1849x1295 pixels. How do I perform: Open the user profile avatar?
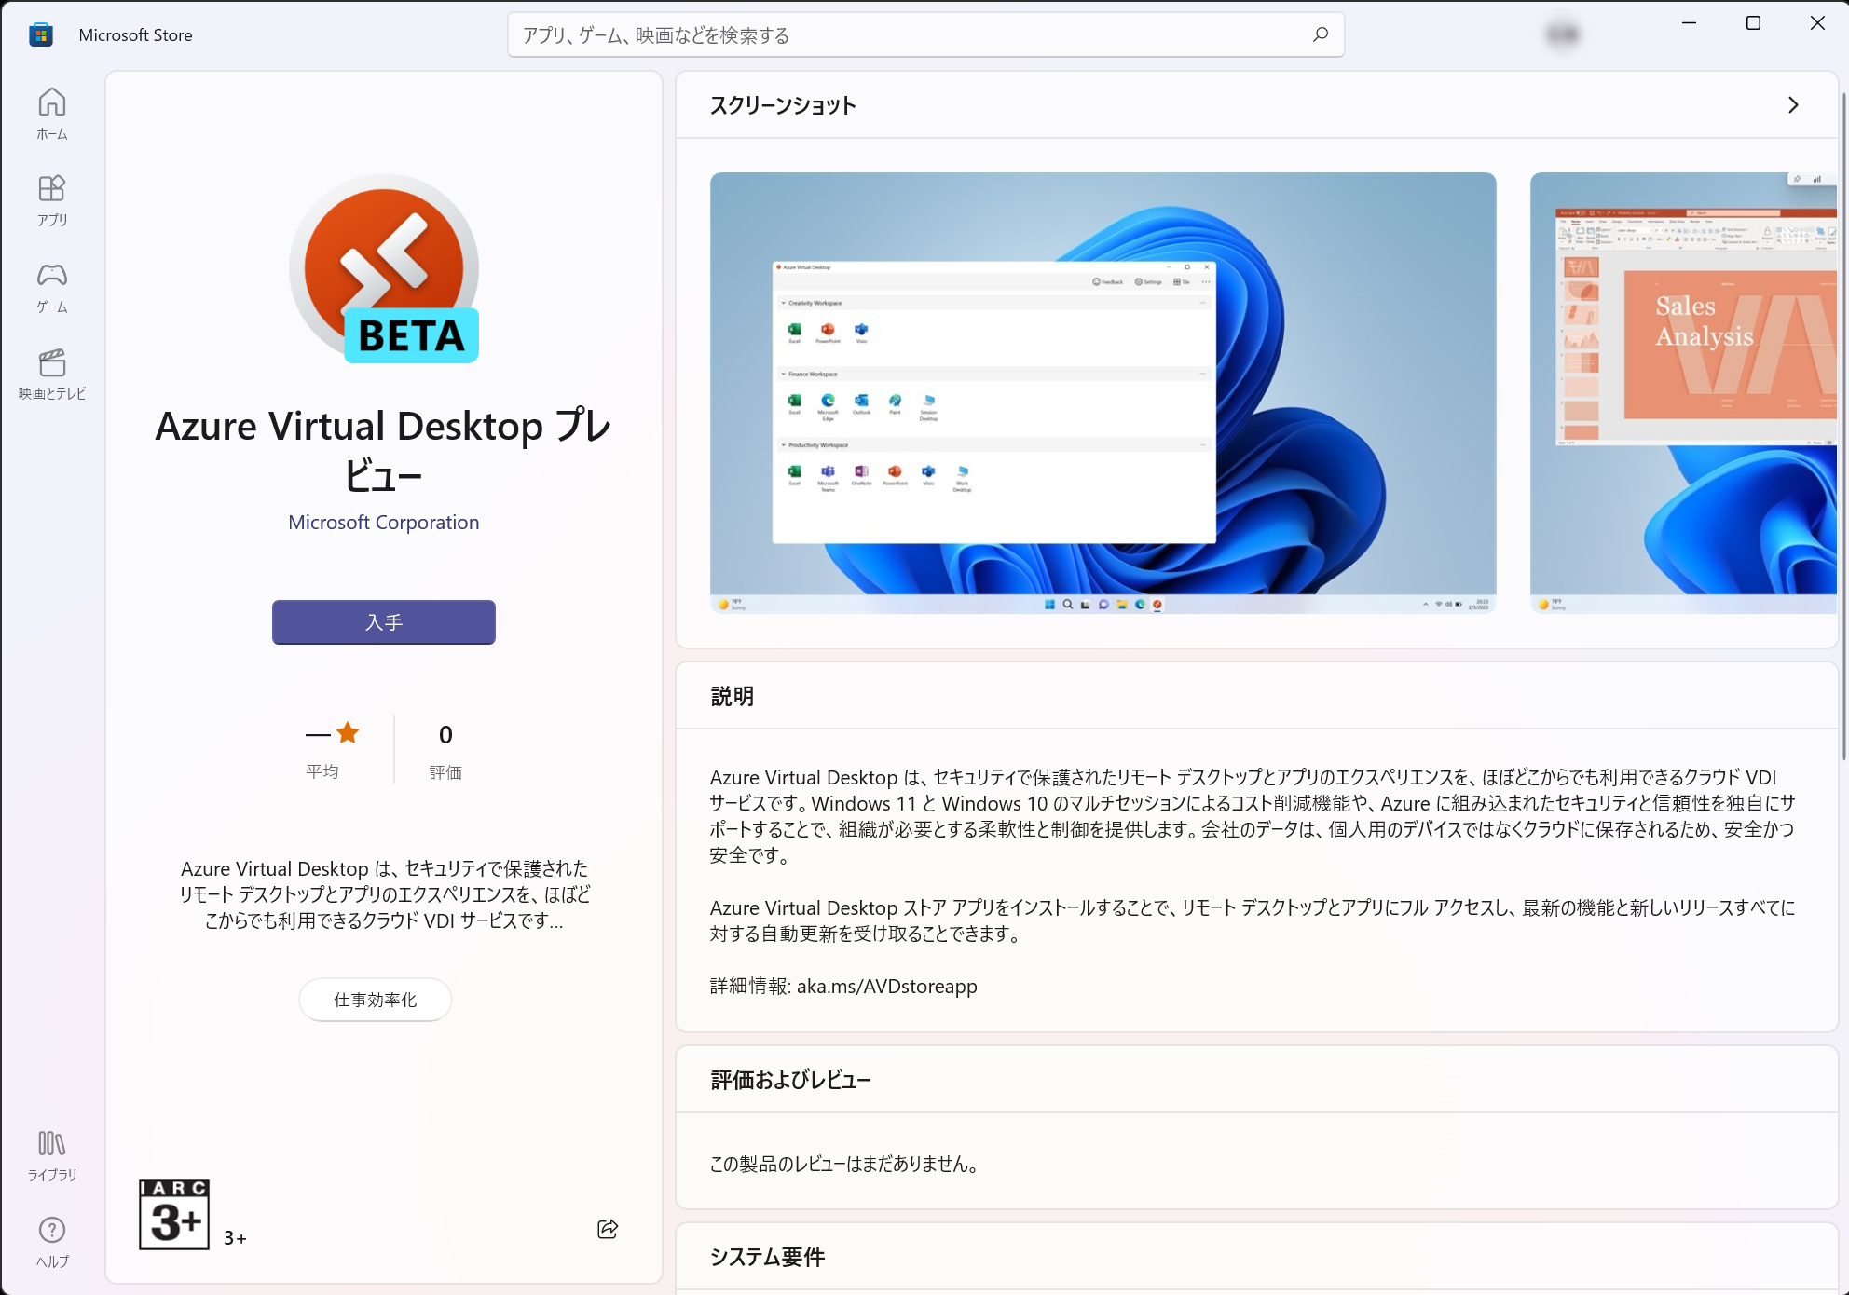(1562, 34)
